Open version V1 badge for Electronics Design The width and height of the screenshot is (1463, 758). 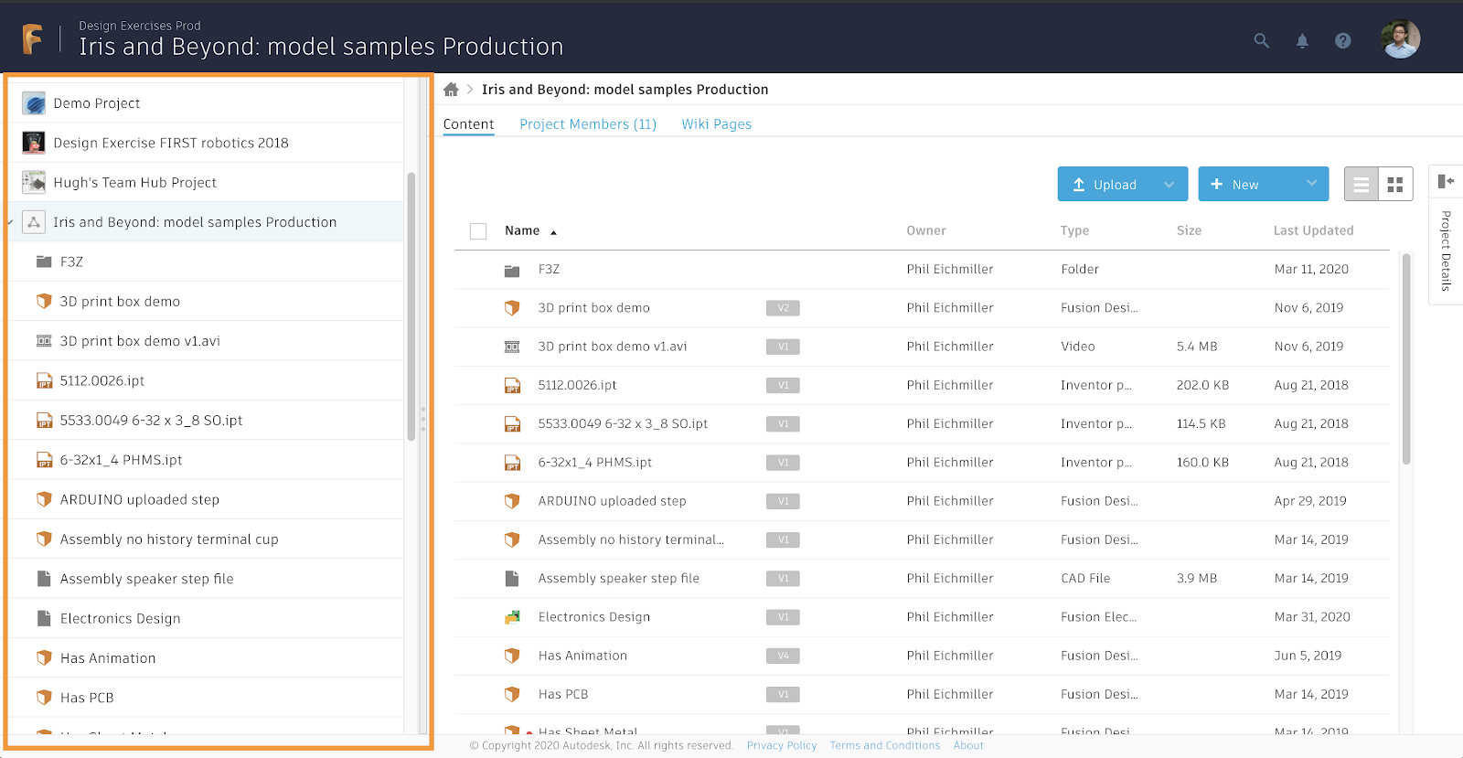(x=783, y=617)
